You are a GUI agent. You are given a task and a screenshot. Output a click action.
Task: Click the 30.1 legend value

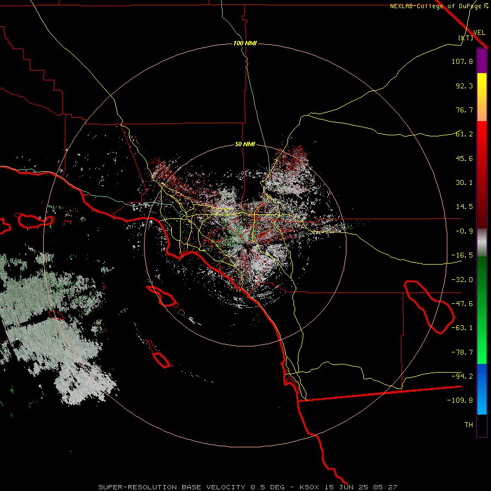(x=464, y=183)
